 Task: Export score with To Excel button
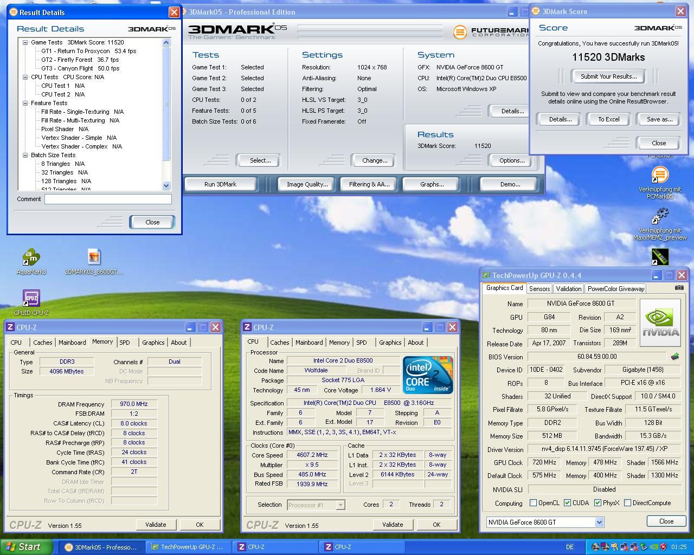click(608, 119)
